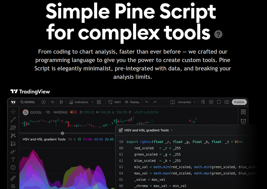
Task: Open the candlestick chart type menu
Action: (x=61, y=102)
